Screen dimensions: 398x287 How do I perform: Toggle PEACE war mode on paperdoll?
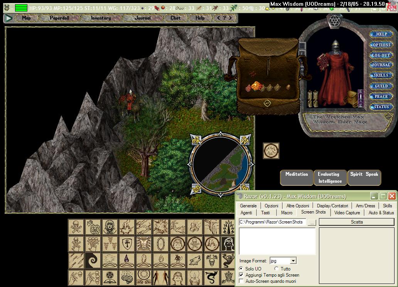tap(381, 96)
